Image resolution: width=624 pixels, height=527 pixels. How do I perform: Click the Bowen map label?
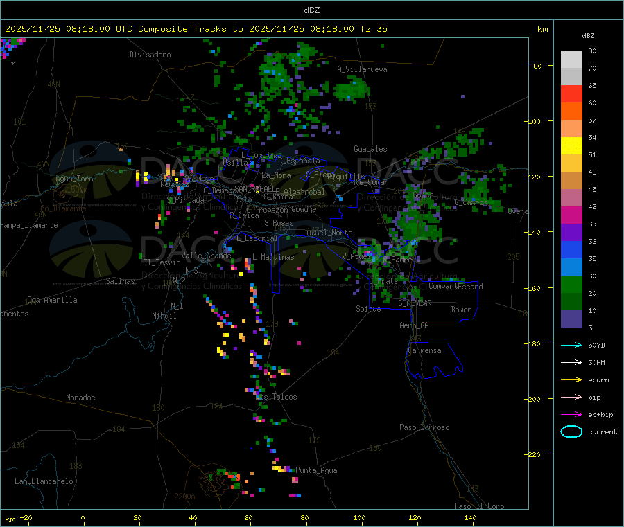pos(461,310)
